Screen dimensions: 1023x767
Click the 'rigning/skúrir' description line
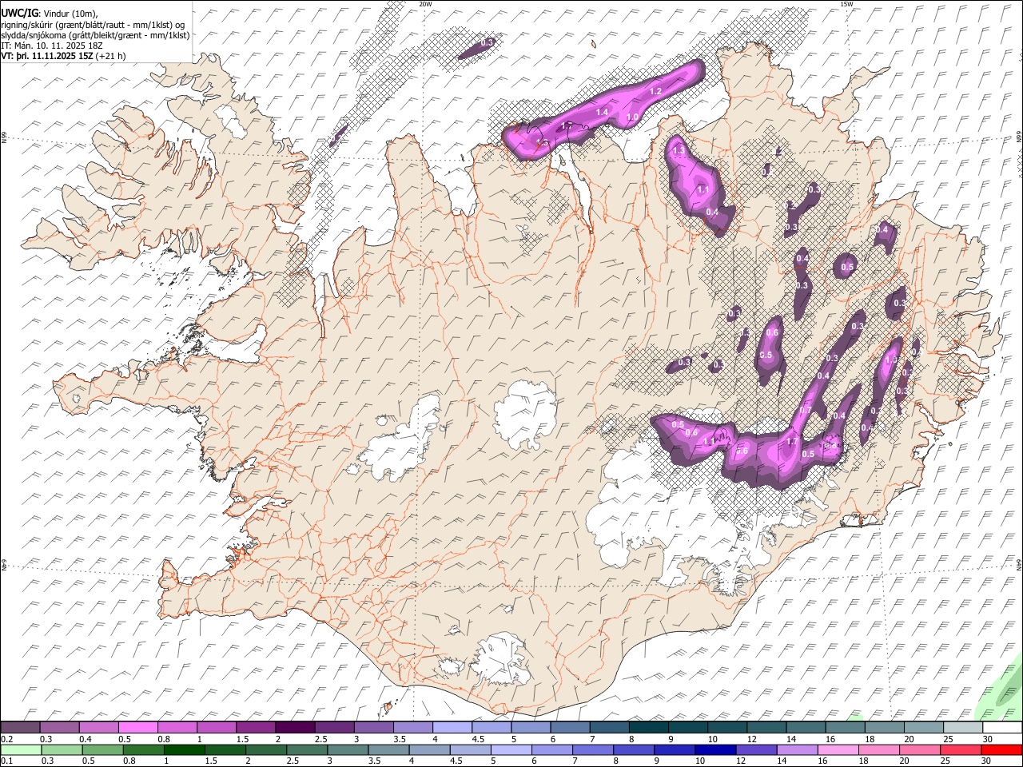(93, 25)
